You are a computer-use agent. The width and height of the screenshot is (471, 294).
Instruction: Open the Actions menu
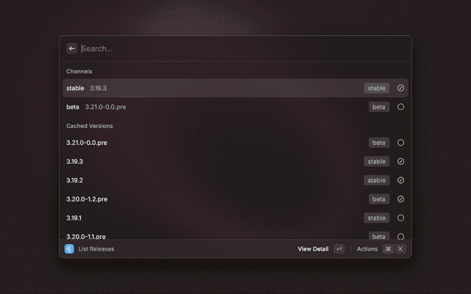point(367,248)
